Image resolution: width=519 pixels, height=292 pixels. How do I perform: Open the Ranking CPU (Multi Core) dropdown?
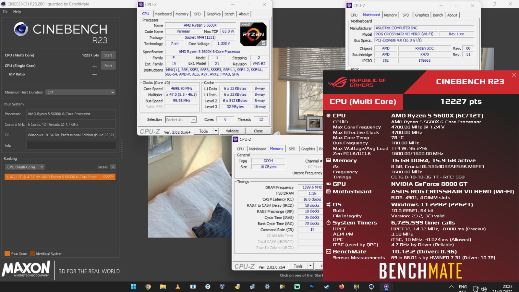point(25,167)
